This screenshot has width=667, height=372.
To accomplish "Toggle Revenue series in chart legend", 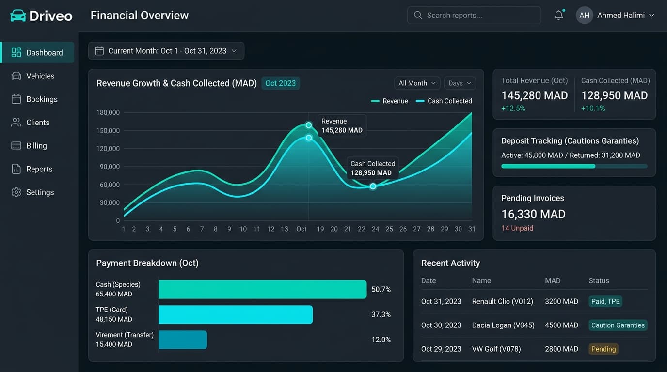I will click(x=389, y=101).
